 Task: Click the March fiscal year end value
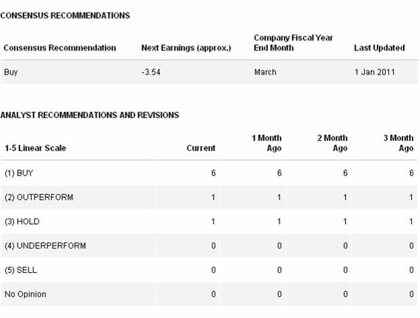tap(265, 72)
